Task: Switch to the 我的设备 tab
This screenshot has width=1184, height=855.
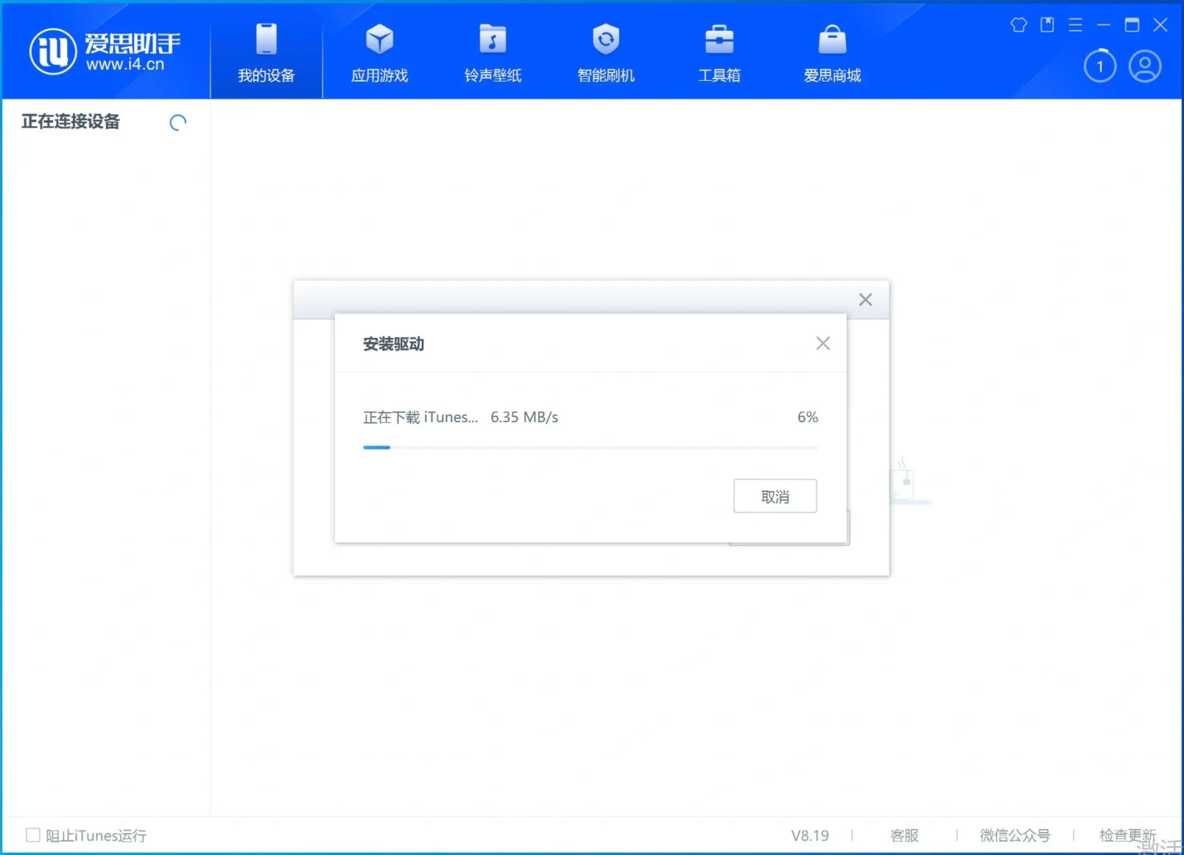Action: coord(266,75)
